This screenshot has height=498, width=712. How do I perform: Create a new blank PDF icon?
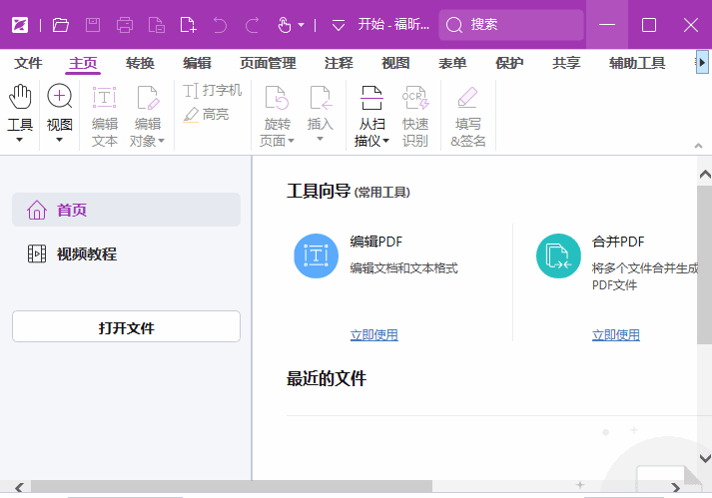(x=188, y=25)
